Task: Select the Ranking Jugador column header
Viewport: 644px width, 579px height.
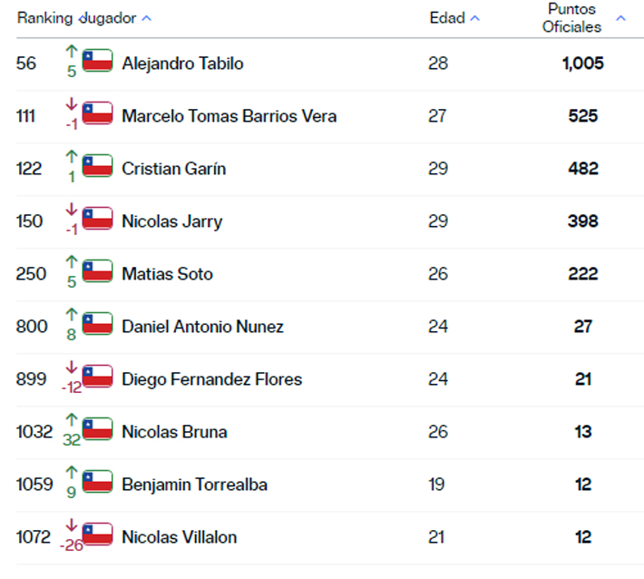Action: click(76, 18)
